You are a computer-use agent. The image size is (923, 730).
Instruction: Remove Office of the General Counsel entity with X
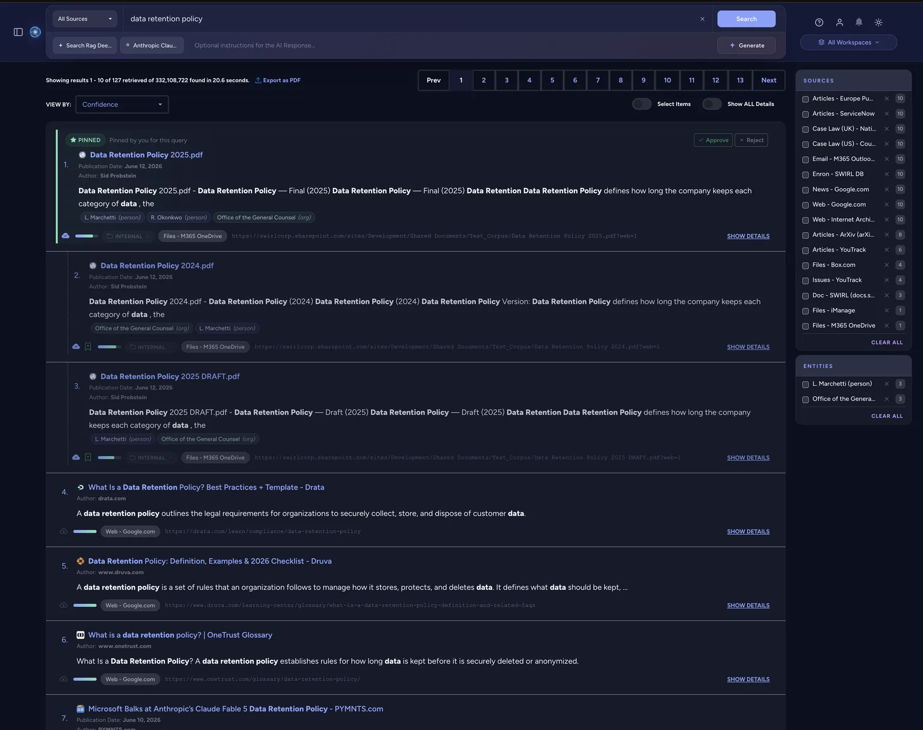coord(887,399)
